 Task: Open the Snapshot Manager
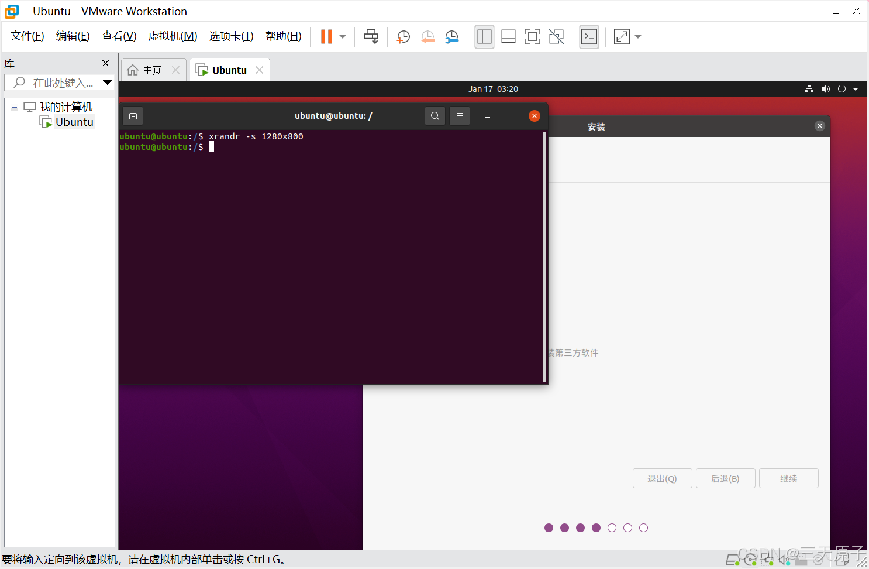451,36
